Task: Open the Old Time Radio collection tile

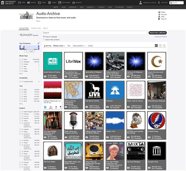Action: (53, 156)
